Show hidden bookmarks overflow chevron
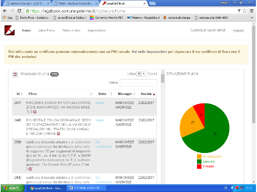This screenshot has height=192, width=257. [252, 18]
